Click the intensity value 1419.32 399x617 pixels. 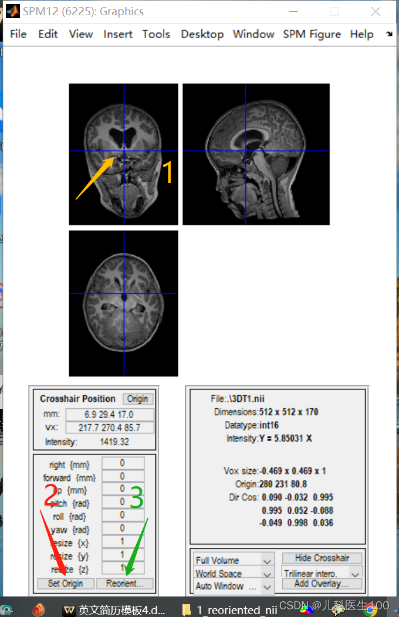click(x=114, y=442)
